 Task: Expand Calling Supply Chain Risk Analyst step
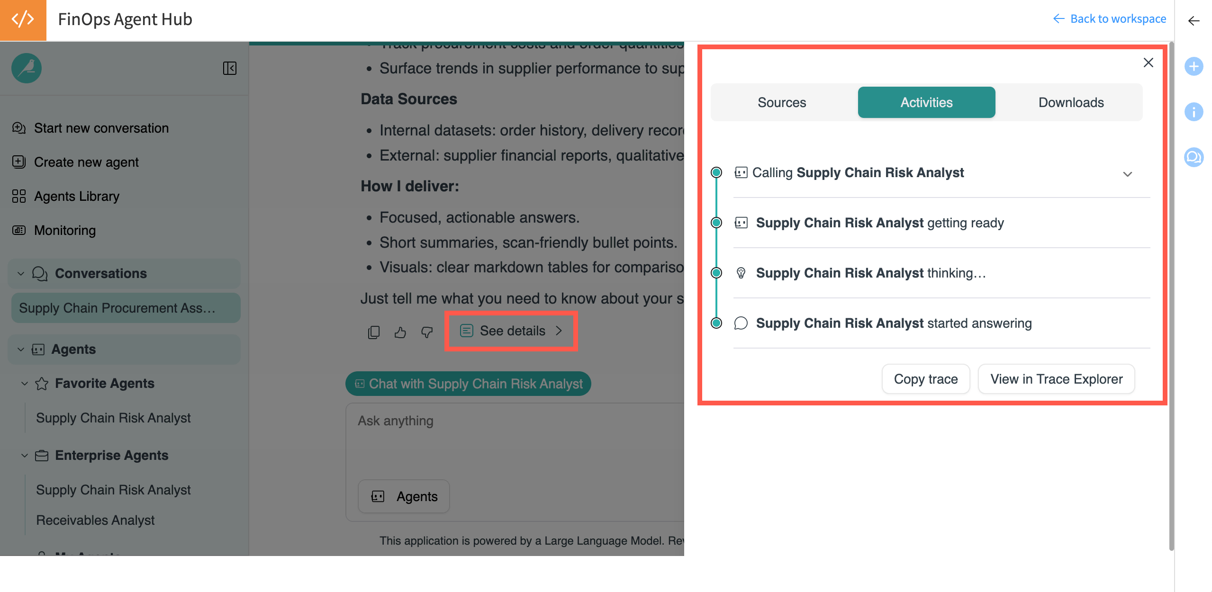1127,174
